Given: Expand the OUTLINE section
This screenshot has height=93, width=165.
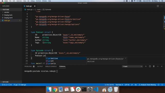Looking at the screenshot, I should click(x=11, y=82).
